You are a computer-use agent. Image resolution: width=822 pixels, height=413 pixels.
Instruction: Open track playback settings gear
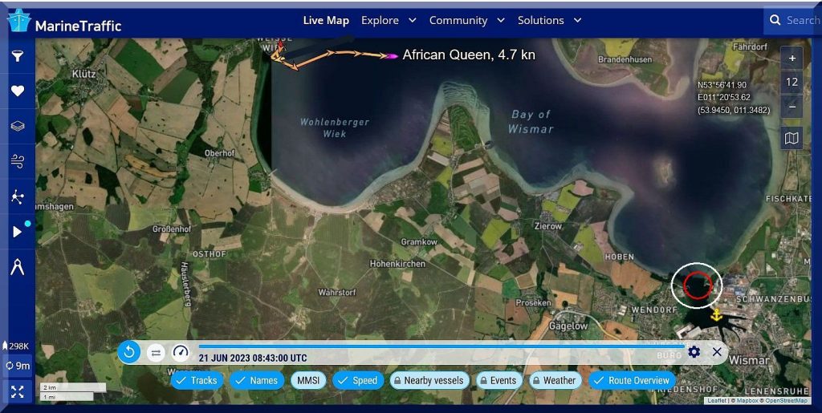click(x=694, y=351)
